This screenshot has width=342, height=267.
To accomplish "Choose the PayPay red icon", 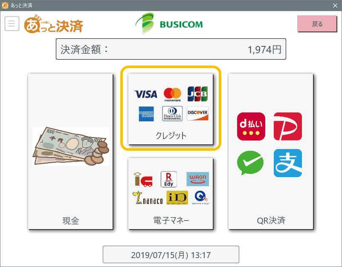I will click(x=288, y=126).
